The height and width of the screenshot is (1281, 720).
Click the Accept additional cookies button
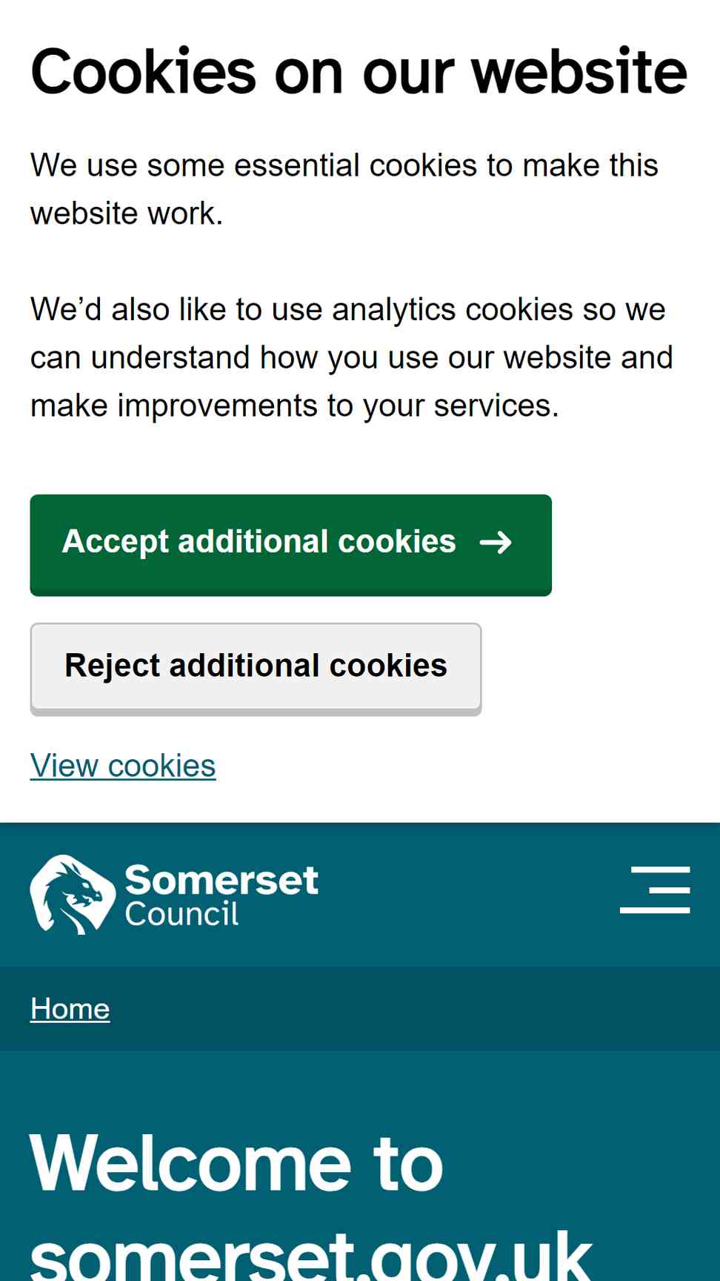pyautogui.click(x=290, y=545)
